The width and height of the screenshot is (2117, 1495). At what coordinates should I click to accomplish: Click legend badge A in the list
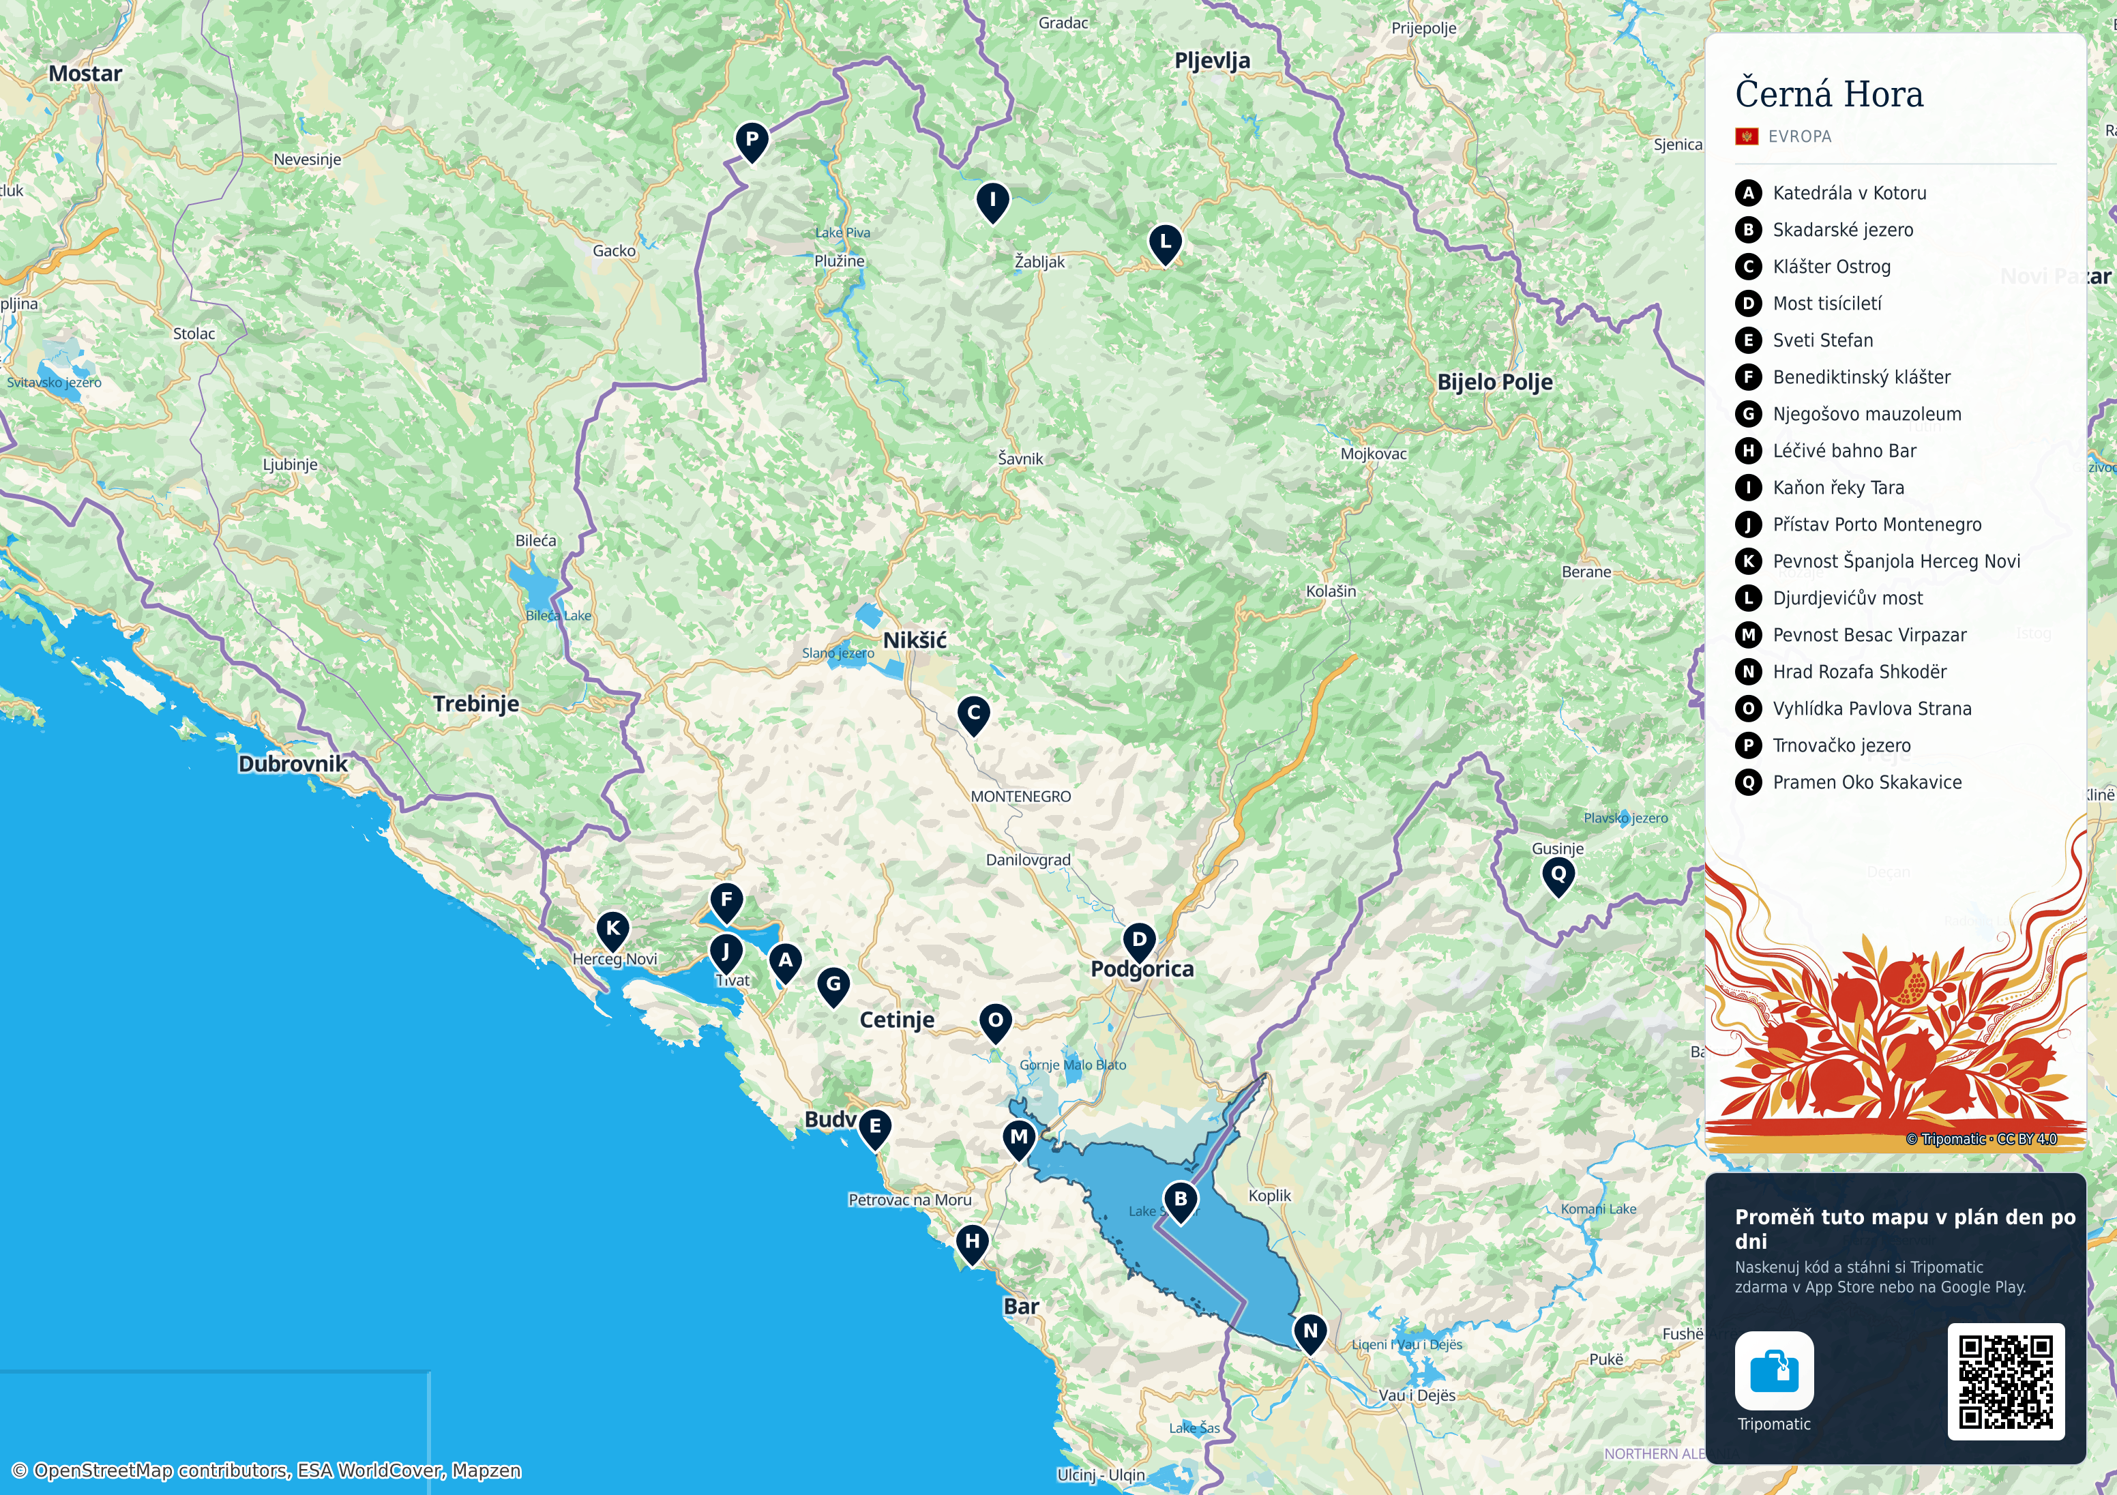[1748, 193]
